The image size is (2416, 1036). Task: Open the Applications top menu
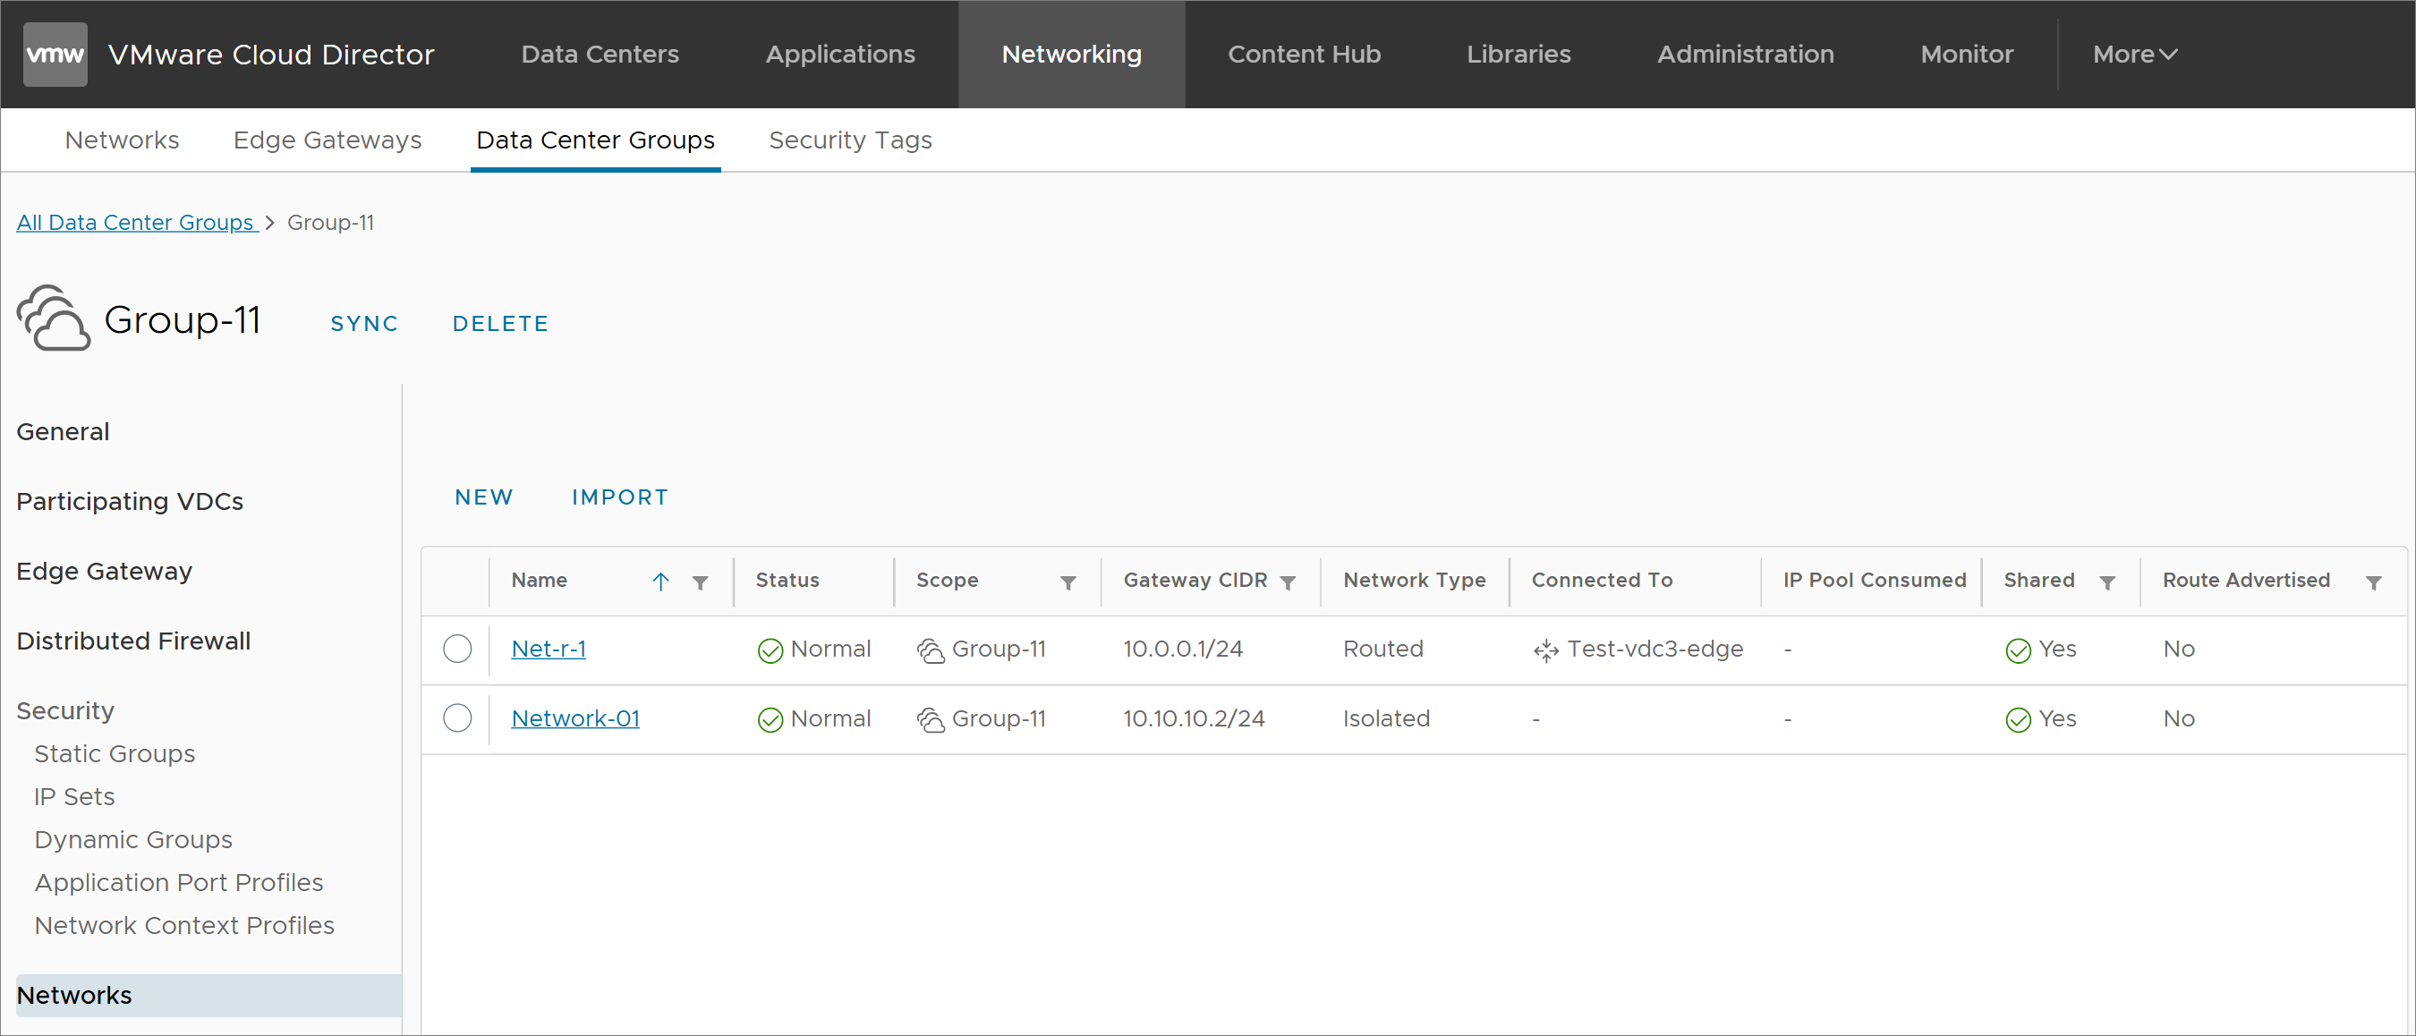click(840, 55)
